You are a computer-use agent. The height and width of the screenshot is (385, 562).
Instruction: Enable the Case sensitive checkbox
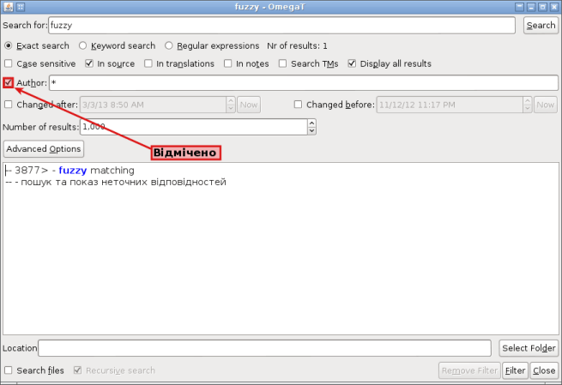(9, 63)
